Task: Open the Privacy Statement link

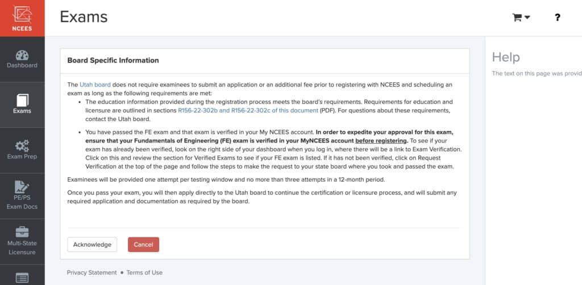Action: (92, 273)
